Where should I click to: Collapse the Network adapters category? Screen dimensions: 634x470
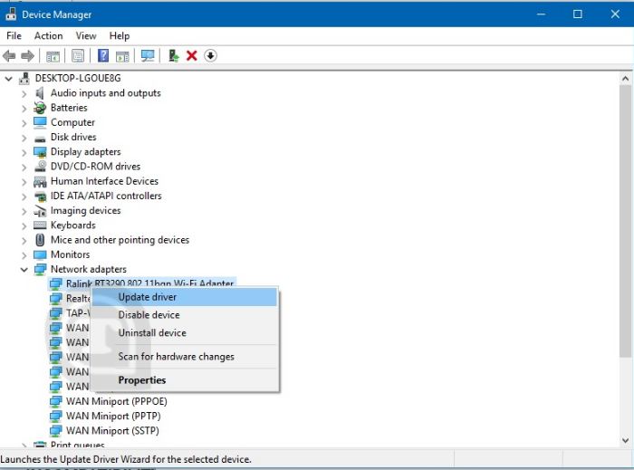coord(24,269)
